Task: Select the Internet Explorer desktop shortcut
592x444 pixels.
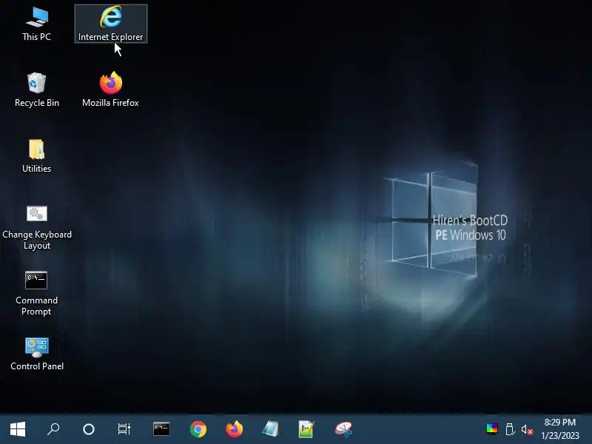Action: 110,24
